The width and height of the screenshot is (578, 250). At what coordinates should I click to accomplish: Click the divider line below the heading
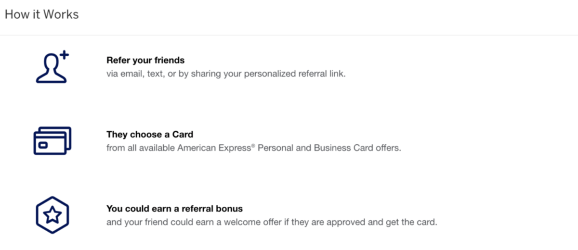pos(289,35)
